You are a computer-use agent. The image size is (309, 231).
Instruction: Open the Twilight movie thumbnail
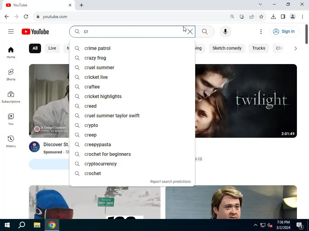[x=246, y=101]
